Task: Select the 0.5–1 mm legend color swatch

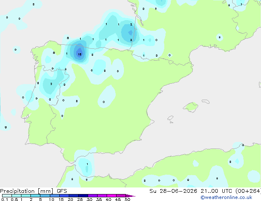Action: click(16, 196)
